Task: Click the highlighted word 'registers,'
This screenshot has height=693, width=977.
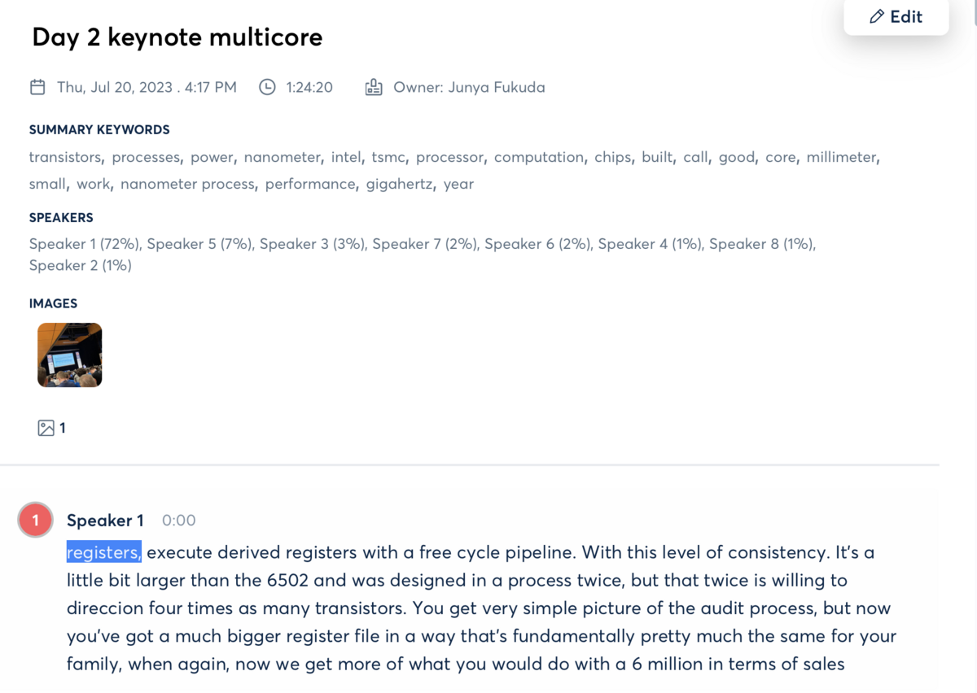Action: [104, 552]
